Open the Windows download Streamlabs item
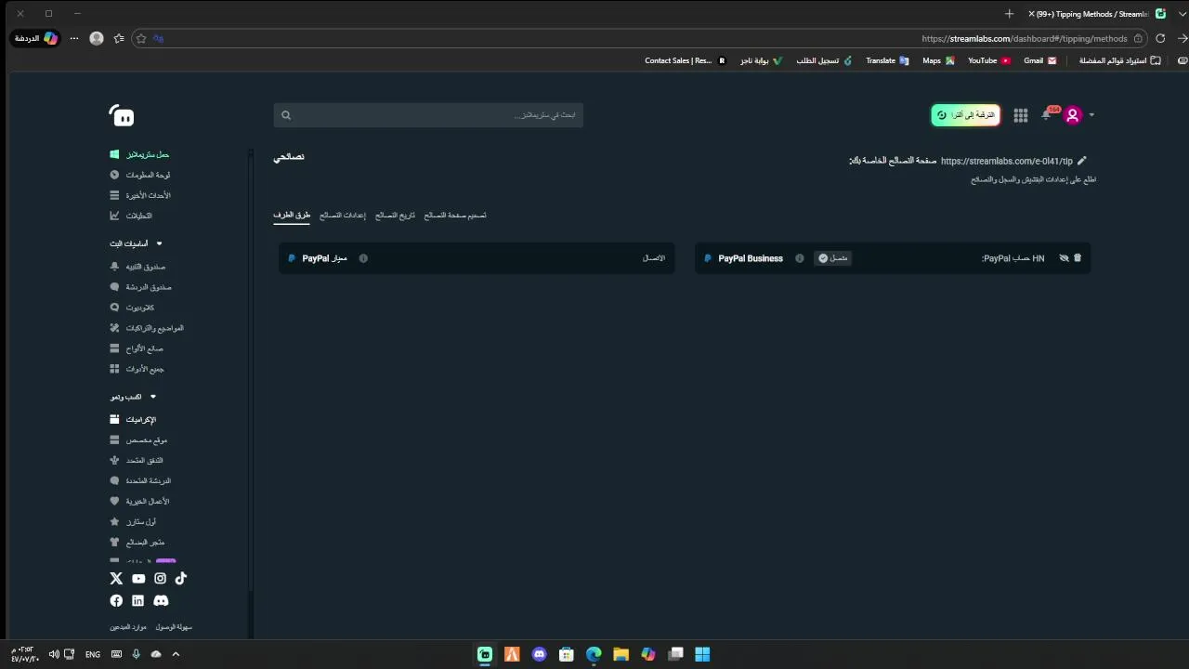1189x669 pixels. click(x=139, y=154)
